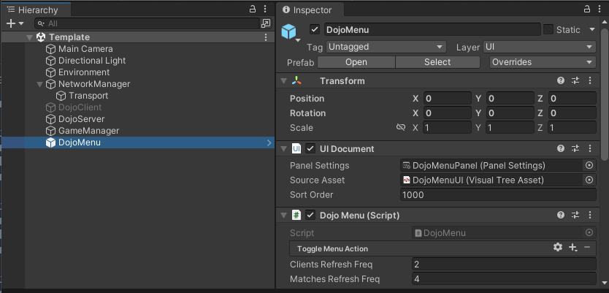The width and height of the screenshot is (609, 293).
Task: Open Dojo Menu script context menu
Action: tap(590, 215)
